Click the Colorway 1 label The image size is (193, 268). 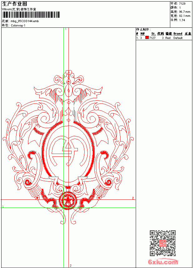click(18, 26)
